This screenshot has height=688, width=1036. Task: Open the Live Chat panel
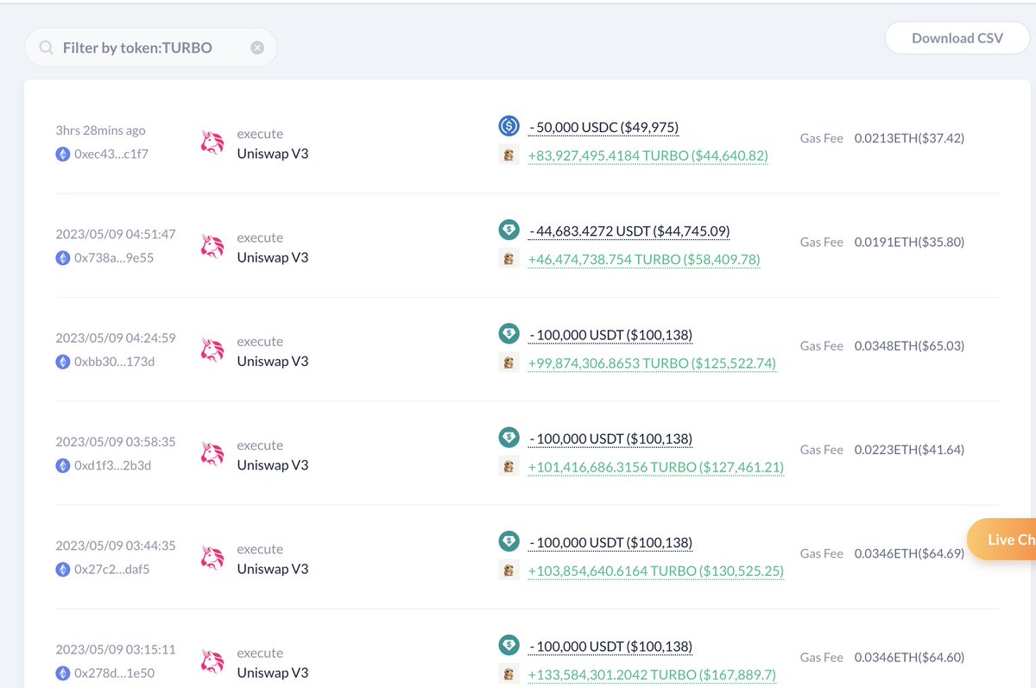pyautogui.click(x=1009, y=539)
